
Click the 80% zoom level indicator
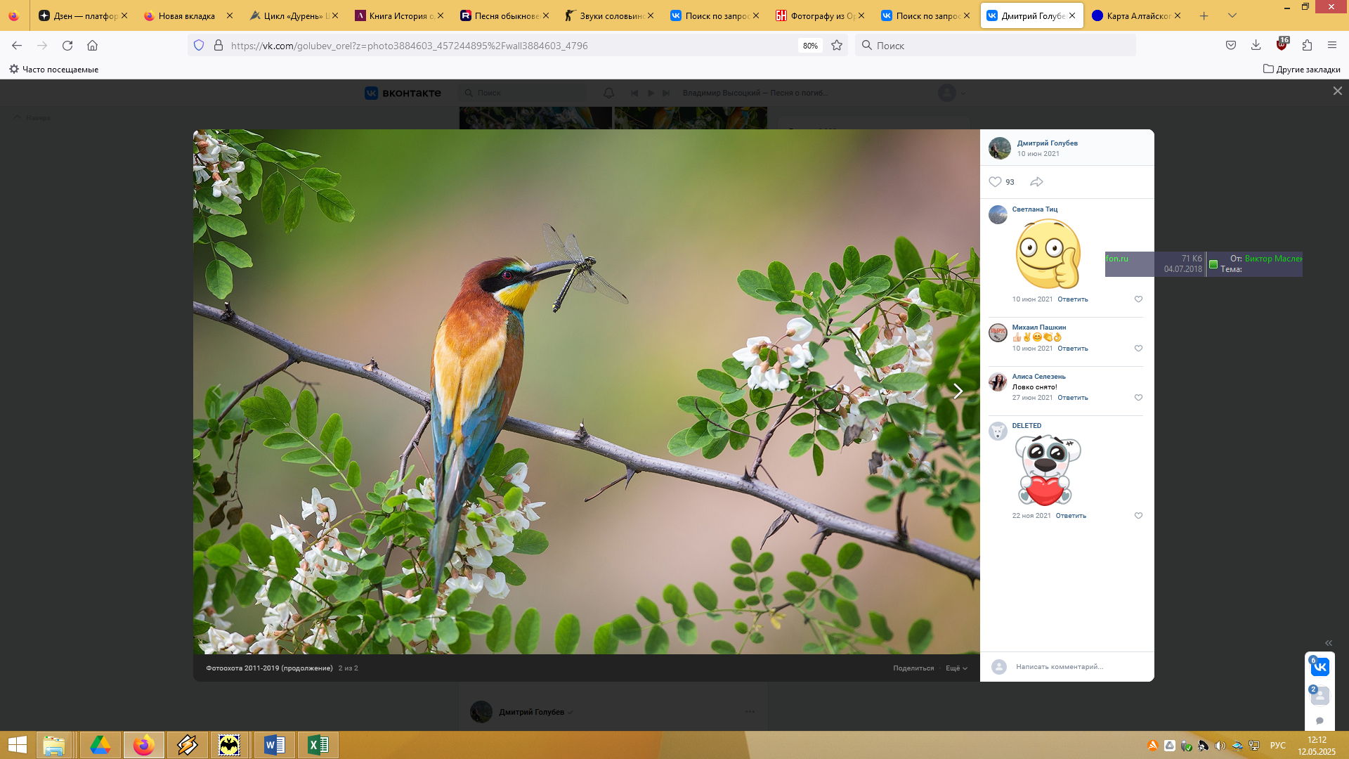tap(810, 46)
